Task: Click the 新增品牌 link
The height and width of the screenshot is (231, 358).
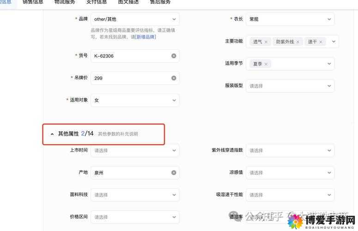Action: coord(146,37)
